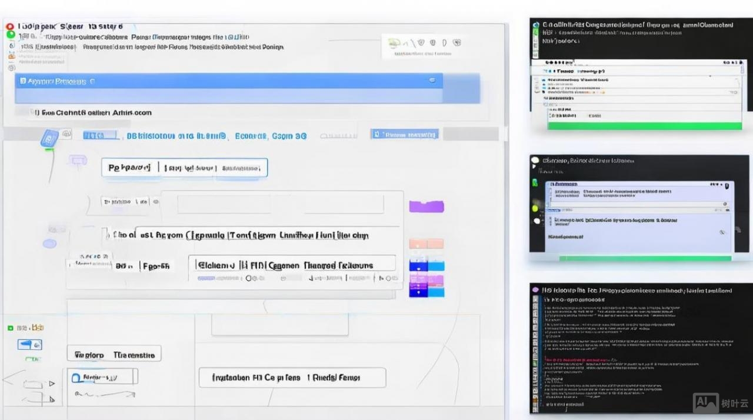Click the shield icon in the top-right toolbar
753x420 pixels.
pyautogui.click(x=422, y=43)
